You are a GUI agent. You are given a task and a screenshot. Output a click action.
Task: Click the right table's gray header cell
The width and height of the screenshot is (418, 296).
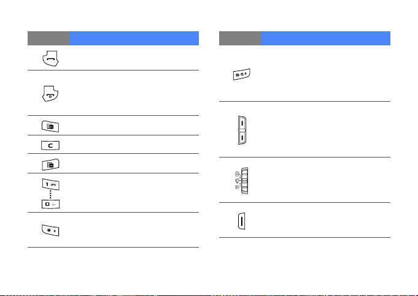click(x=240, y=38)
